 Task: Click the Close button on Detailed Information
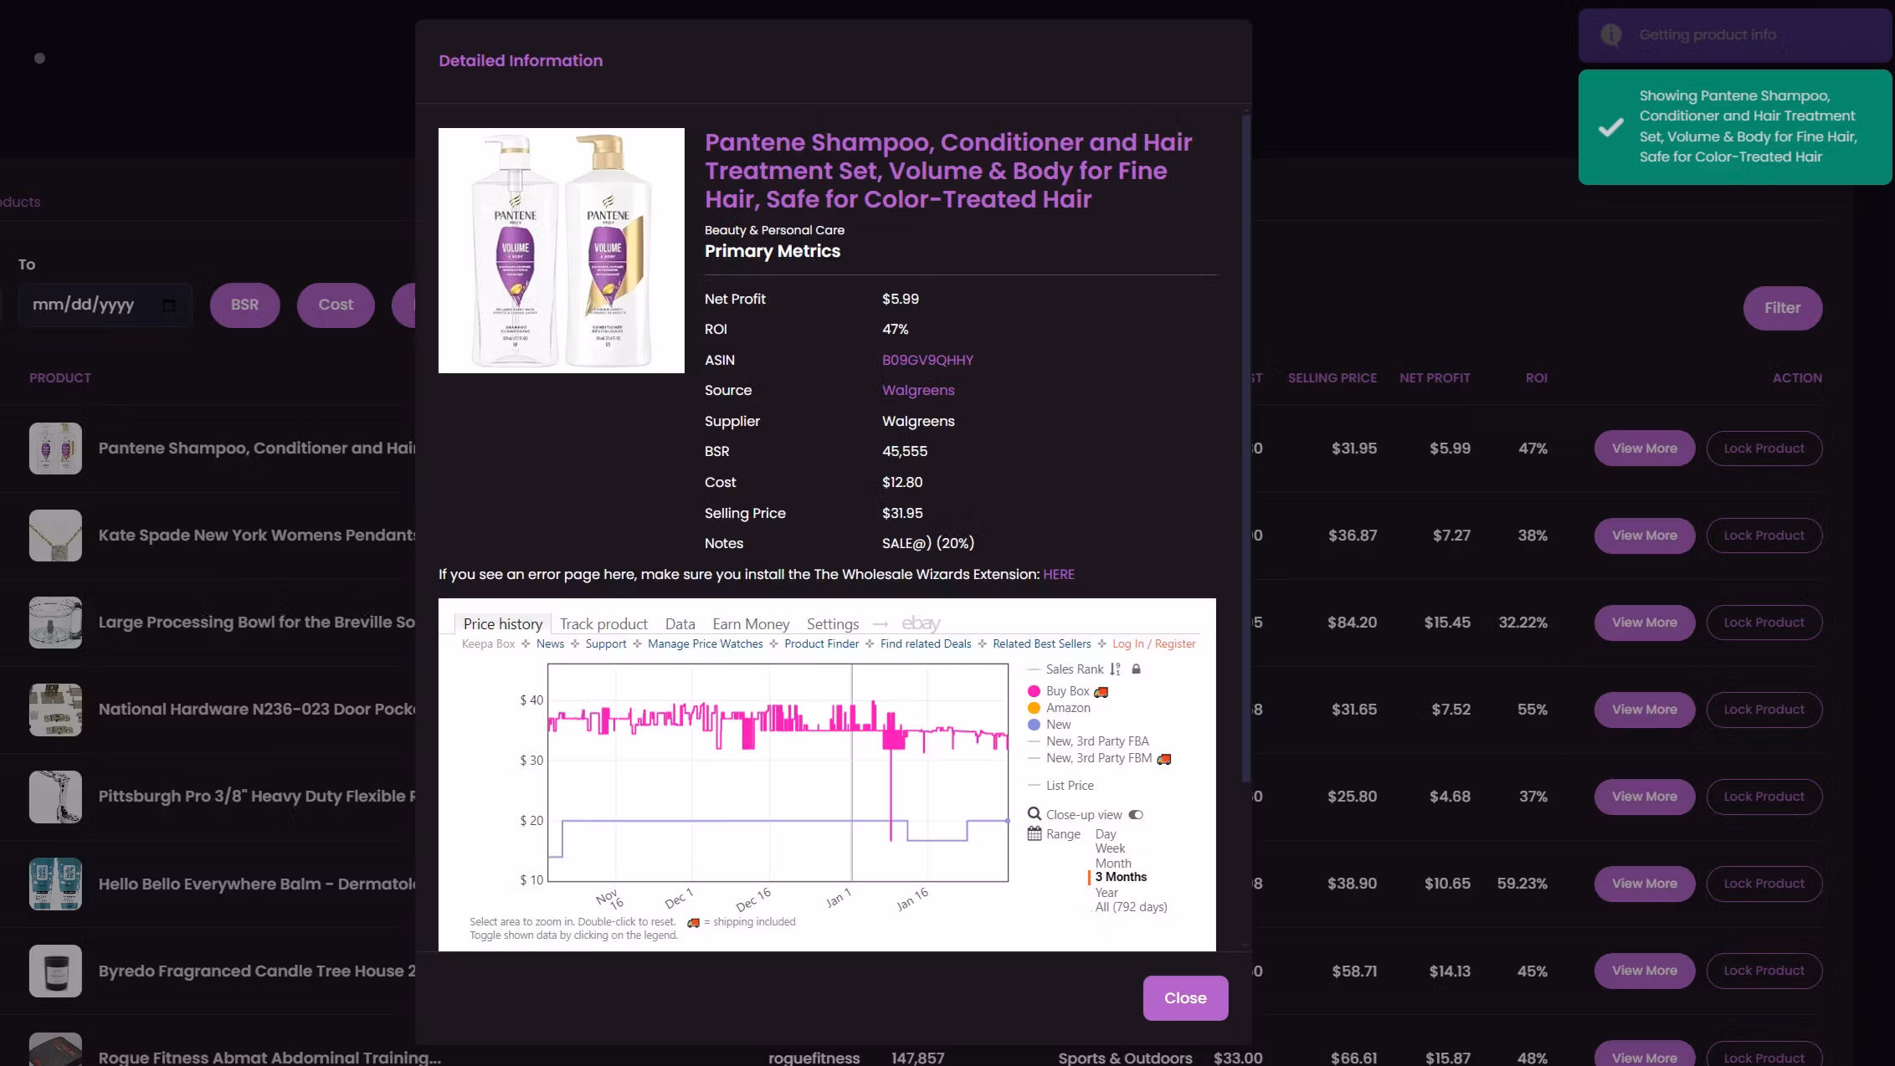coord(1184,997)
